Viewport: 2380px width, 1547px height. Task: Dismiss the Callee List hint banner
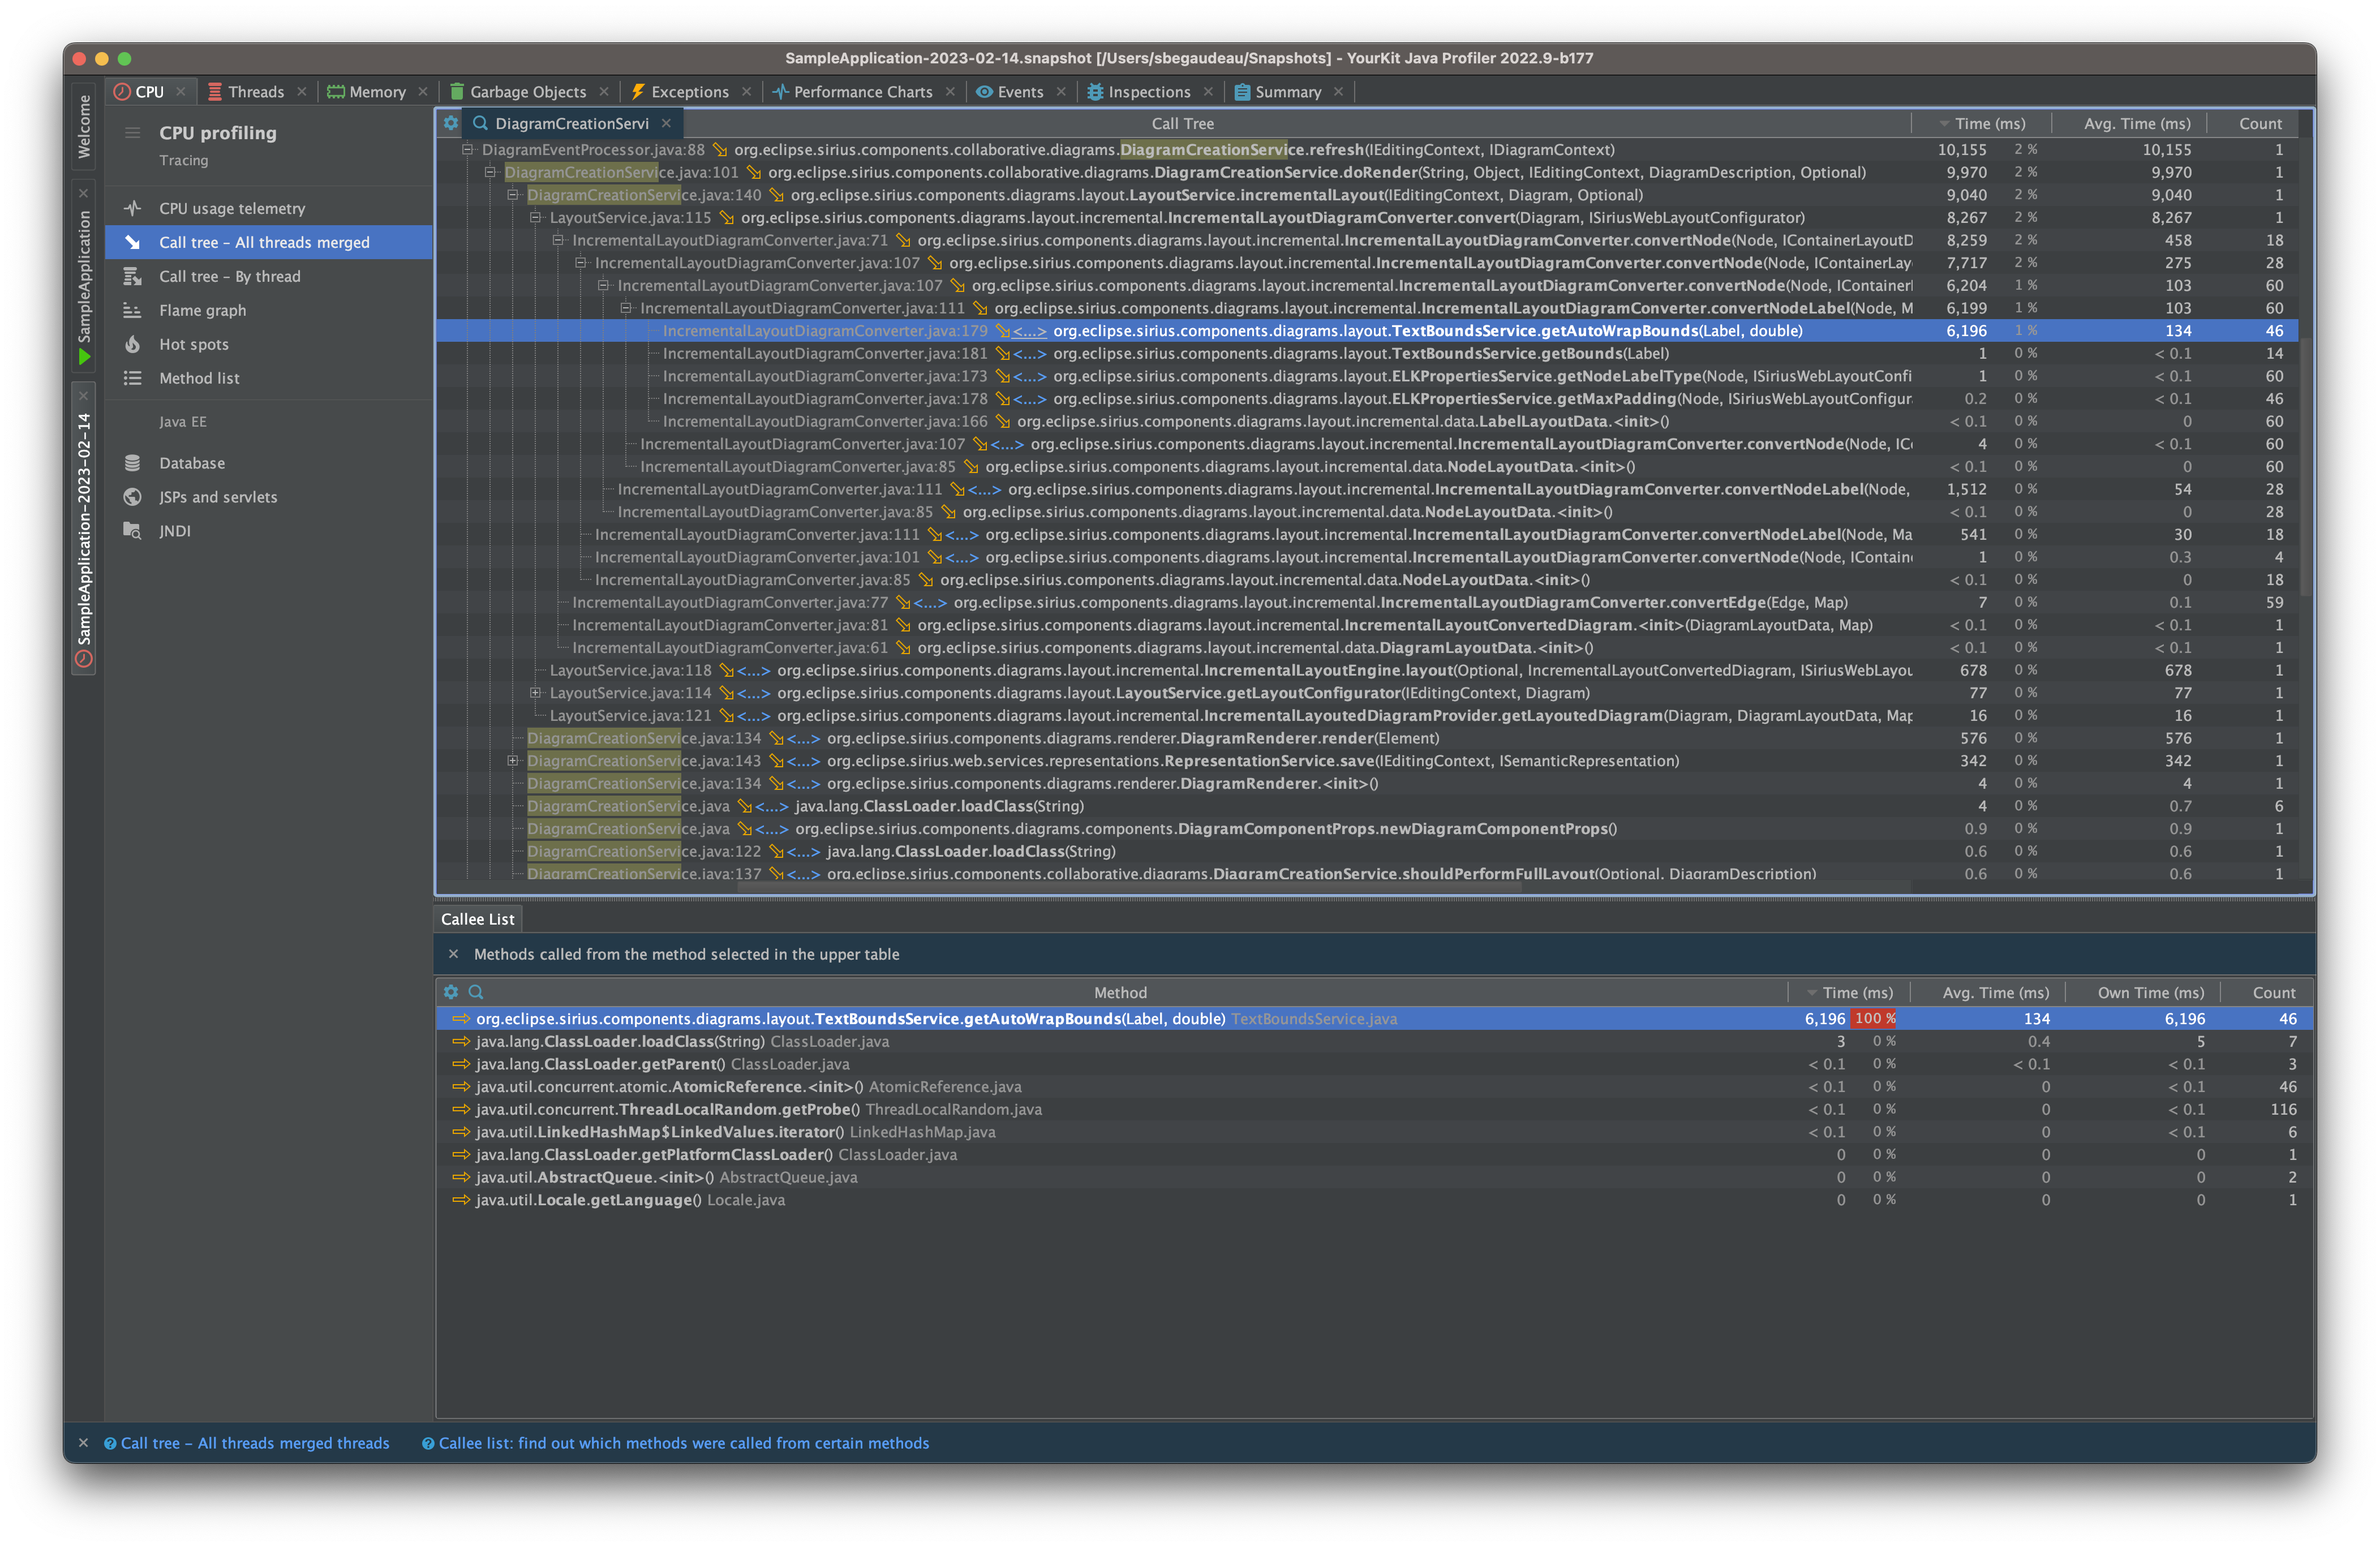[453, 955]
